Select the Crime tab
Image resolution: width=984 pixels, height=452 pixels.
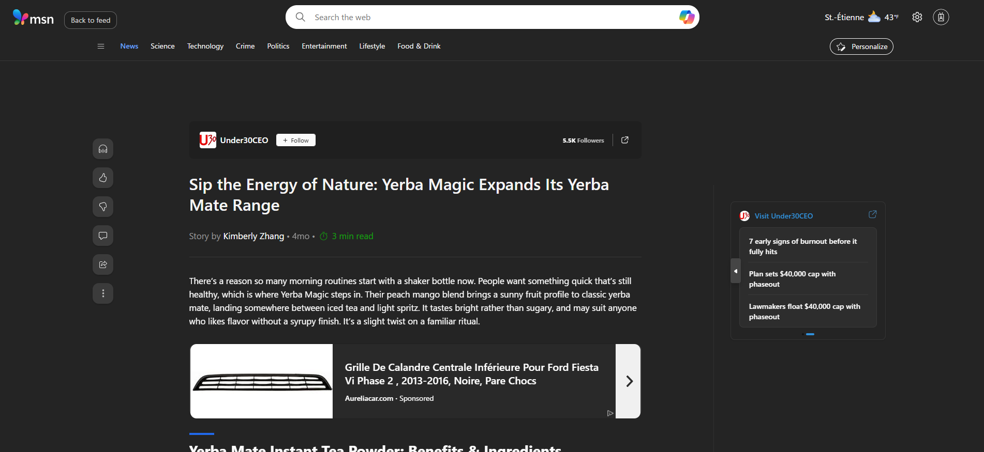[x=245, y=46]
